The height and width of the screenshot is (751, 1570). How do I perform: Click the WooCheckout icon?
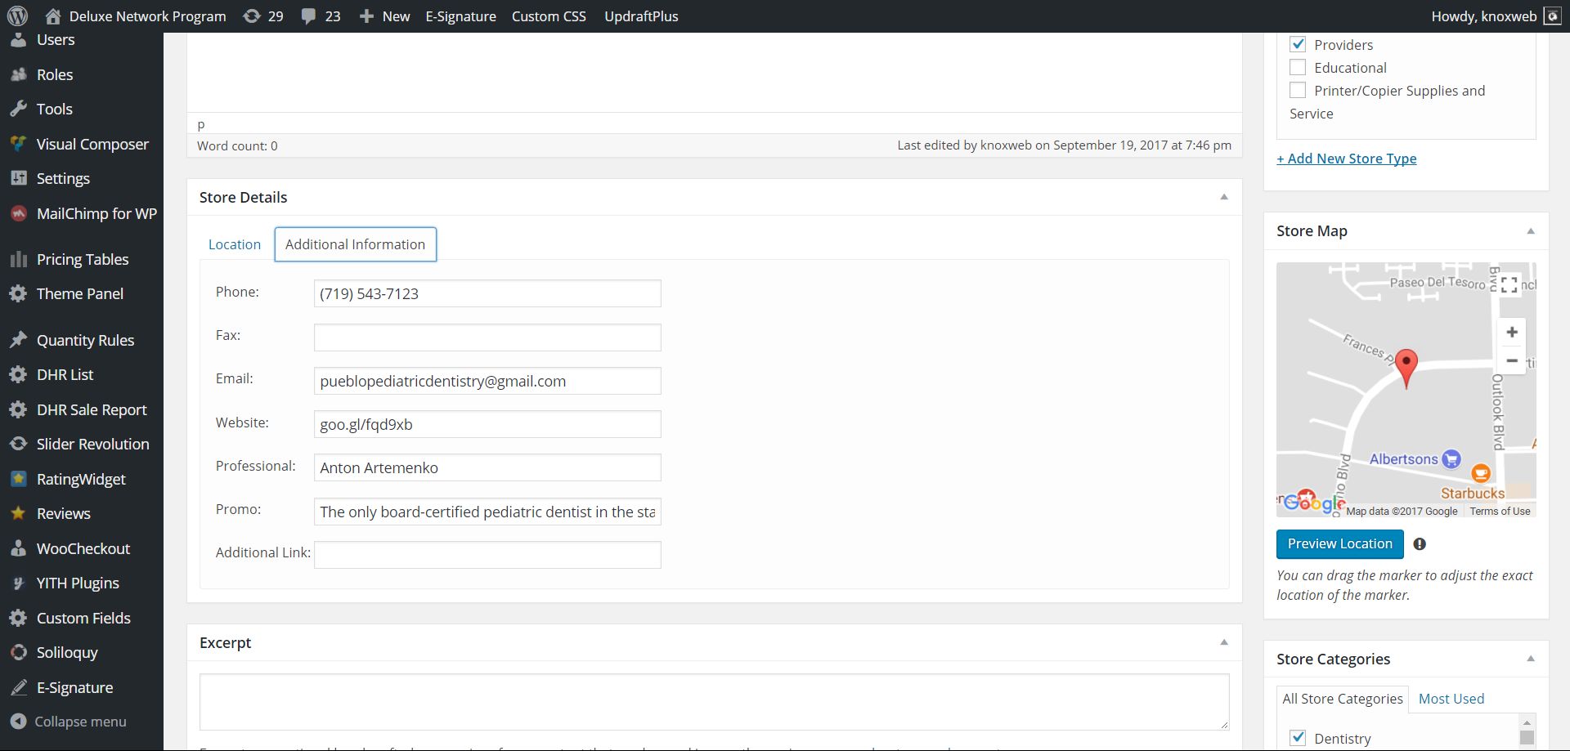coord(18,548)
